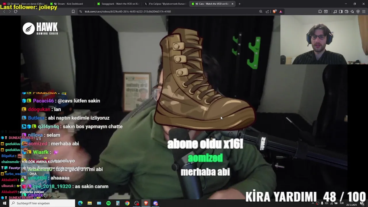The image size is (368, 207).
Task: Click the abone oldu x16! alert text
Action: click(x=205, y=144)
